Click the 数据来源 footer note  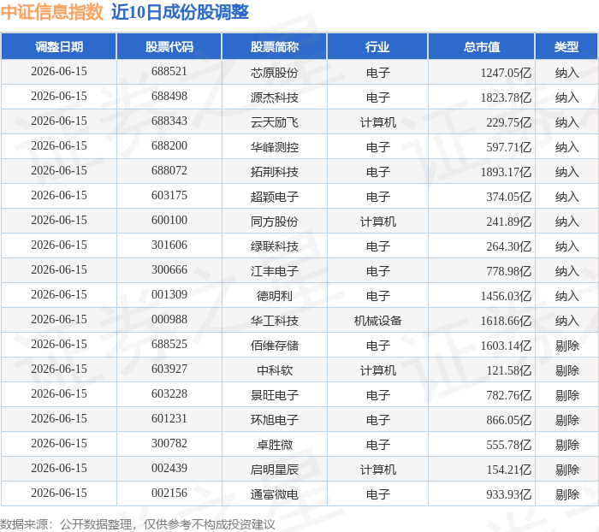138,524
